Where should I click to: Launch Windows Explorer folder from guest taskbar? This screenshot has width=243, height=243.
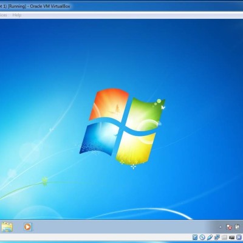(x=7, y=227)
